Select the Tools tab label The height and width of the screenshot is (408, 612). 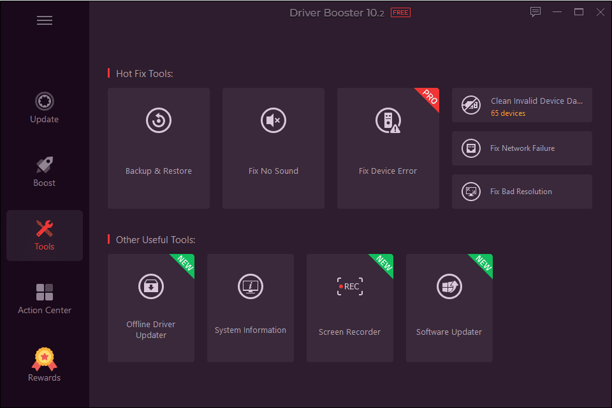point(45,246)
